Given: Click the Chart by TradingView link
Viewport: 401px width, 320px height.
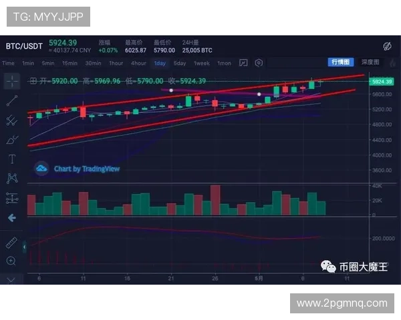Looking at the screenshot, I should click(87, 169).
